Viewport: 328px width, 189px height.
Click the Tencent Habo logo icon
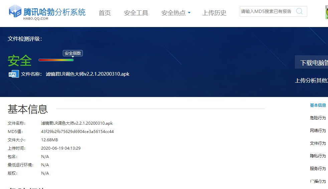pos(15,11)
